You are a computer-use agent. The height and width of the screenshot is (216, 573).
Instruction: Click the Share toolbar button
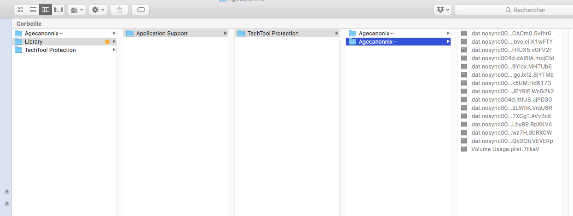tap(119, 9)
